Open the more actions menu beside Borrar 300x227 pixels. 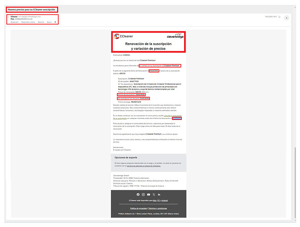55,22
